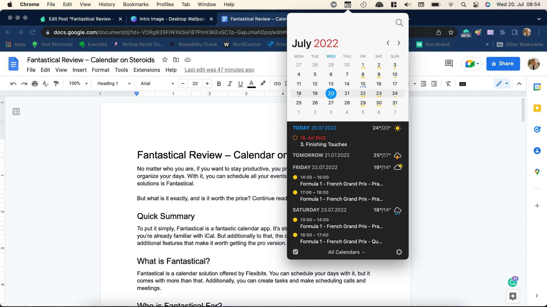The image size is (547, 307).
Task: Go to next month in mini calendar
Action: pos(399,43)
